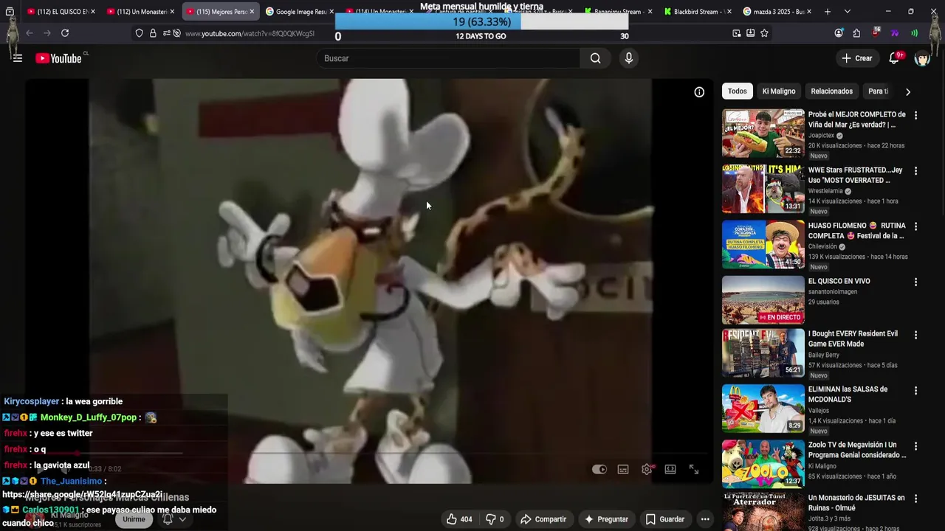Open site lock security info
Image resolution: width=945 pixels, height=531 pixels.
coord(153,33)
